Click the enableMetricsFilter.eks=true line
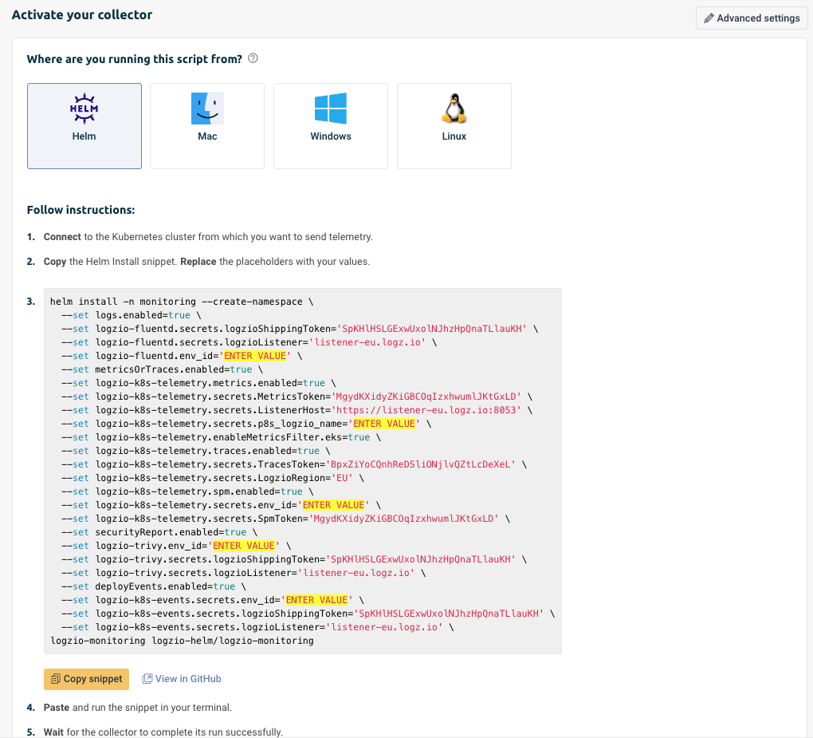The height and width of the screenshot is (738, 813). (x=221, y=437)
